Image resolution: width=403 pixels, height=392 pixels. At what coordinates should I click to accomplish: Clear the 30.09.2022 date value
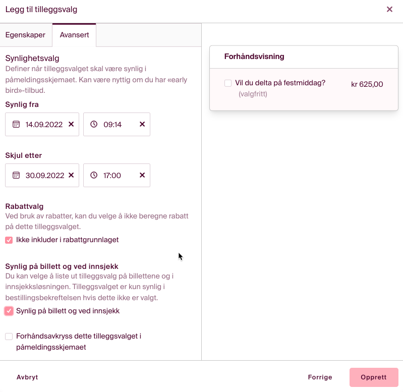[71, 176]
